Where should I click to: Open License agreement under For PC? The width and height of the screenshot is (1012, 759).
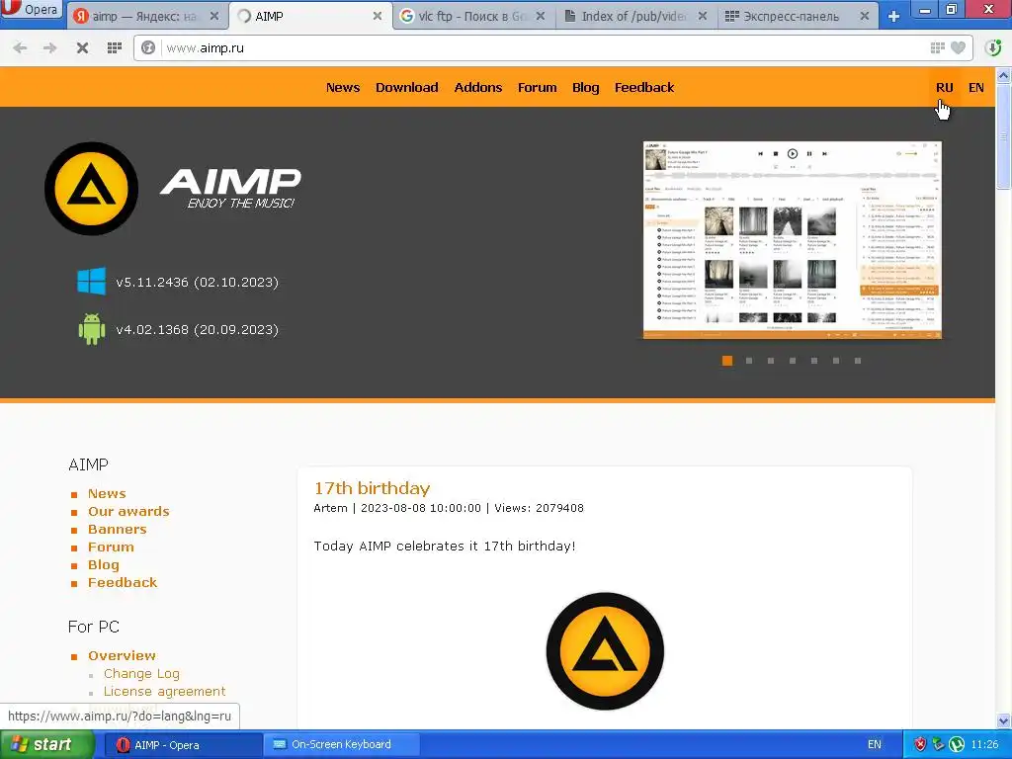pos(165,691)
